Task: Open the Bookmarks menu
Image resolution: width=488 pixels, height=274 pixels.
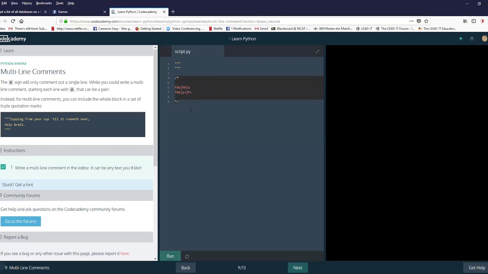Action: pyautogui.click(x=44, y=3)
